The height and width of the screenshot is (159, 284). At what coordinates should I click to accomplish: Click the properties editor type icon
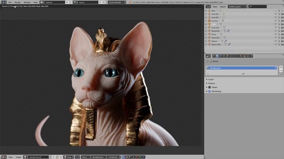pos(208,56)
